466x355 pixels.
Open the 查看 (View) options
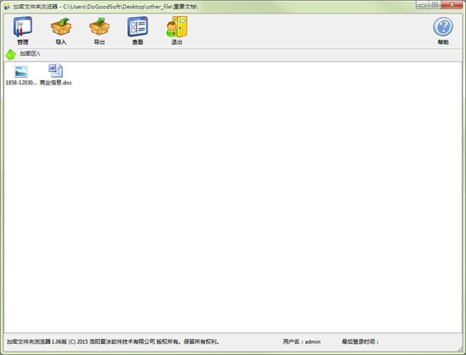tap(137, 30)
